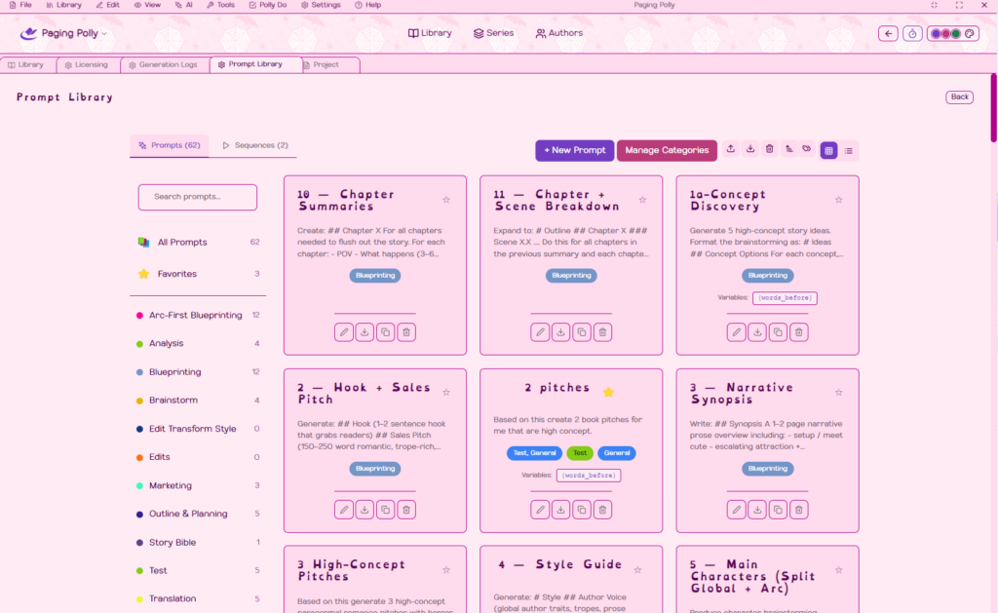Click the Search prompts input field
Viewport: 998px width, 613px height.
click(x=198, y=197)
